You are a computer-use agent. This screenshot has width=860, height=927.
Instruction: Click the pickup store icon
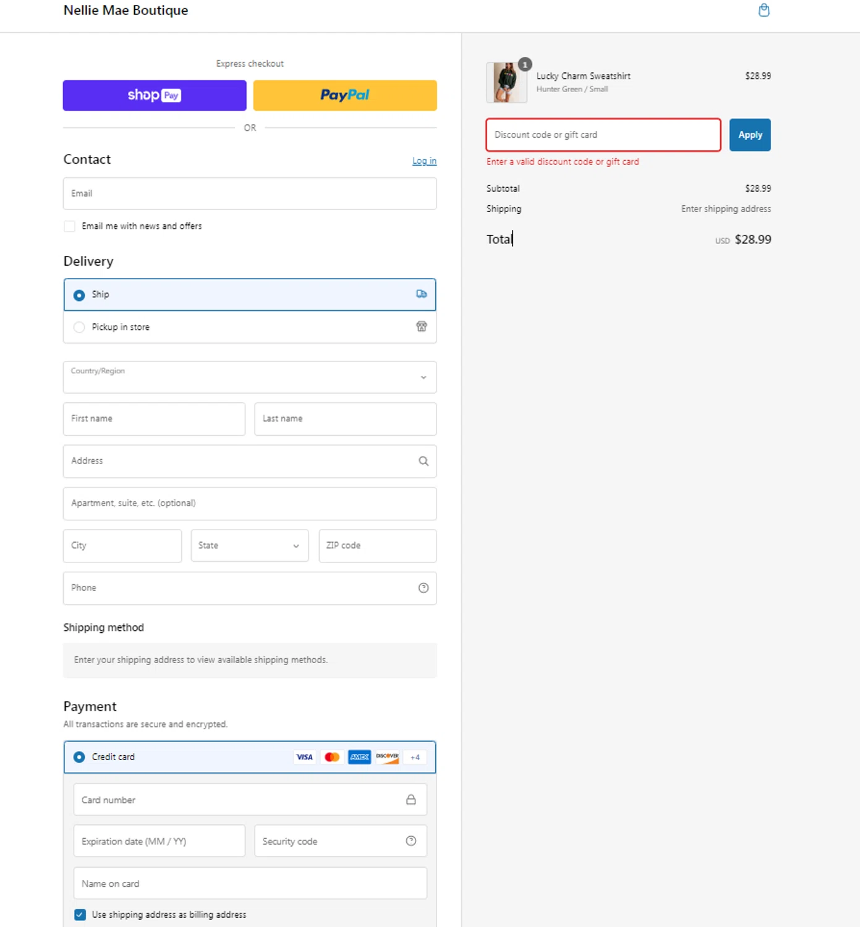422,327
